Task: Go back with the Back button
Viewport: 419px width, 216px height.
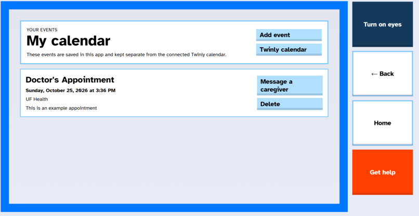Action: coord(383,74)
